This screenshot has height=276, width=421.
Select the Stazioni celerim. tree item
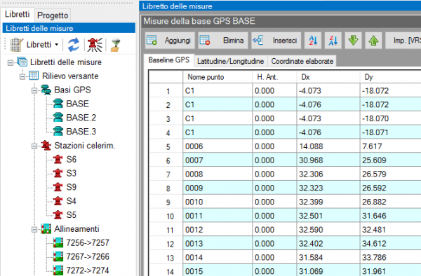85,146
